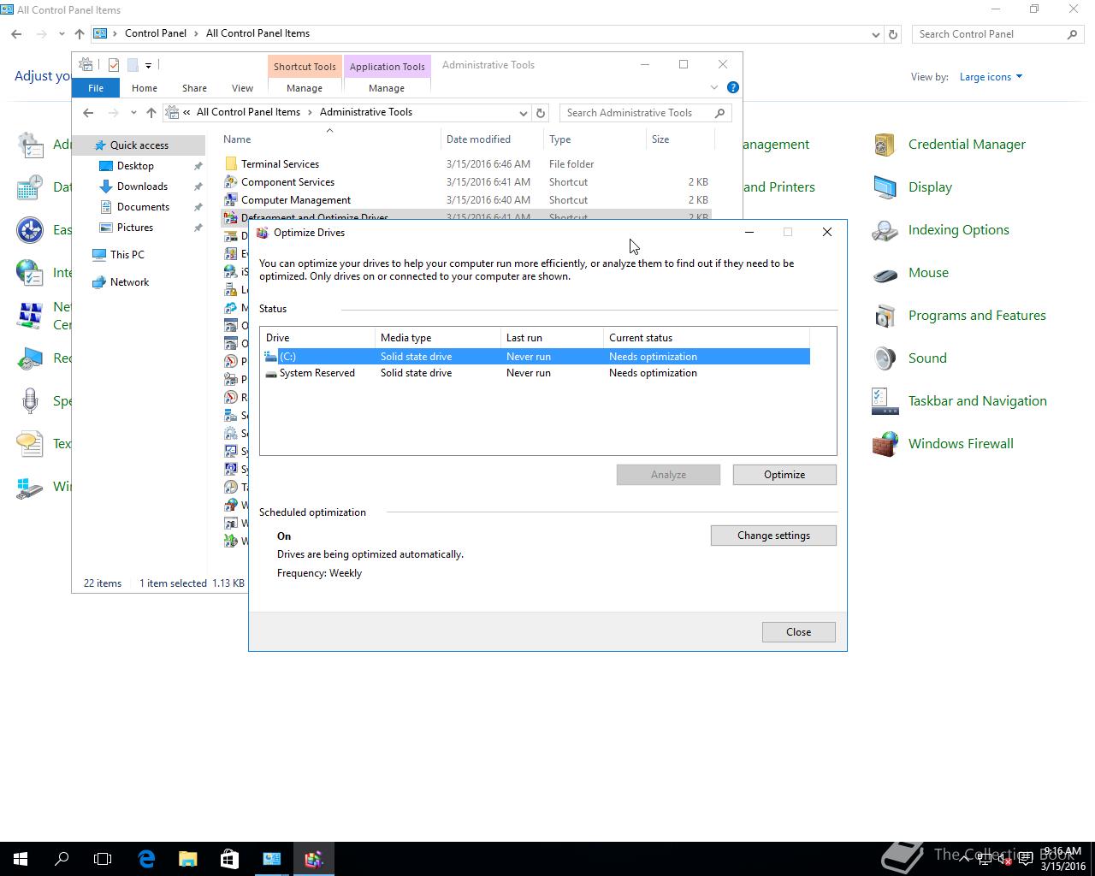Refresh the Control Panel address bar

coord(893,34)
